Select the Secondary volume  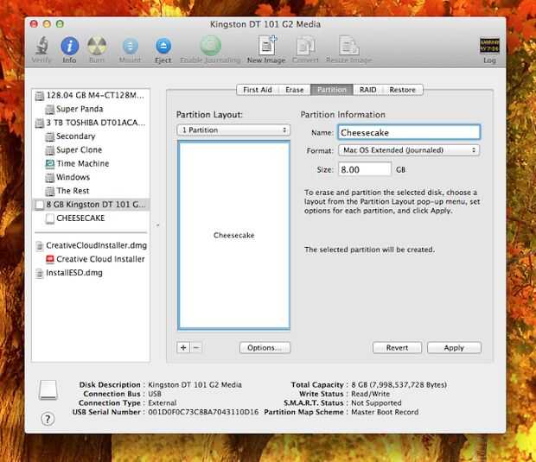pos(91,136)
